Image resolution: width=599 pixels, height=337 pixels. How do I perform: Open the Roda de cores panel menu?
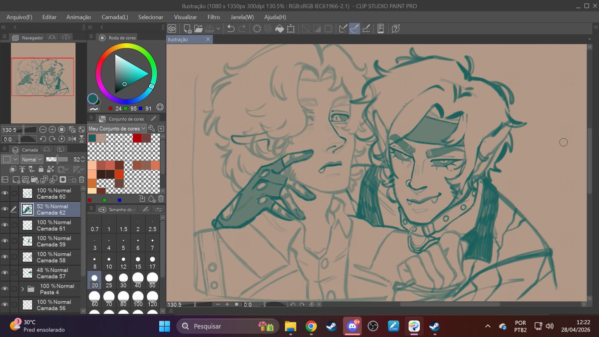(92, 37)
